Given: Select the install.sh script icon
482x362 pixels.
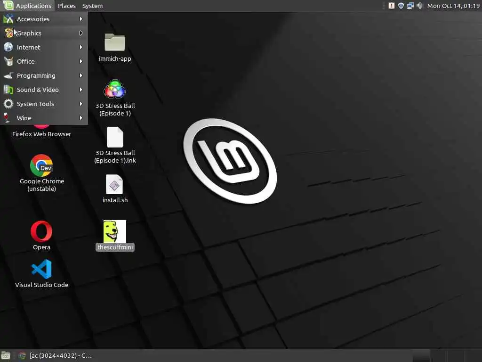Looking at the screenshot, I should pyautogui.click(x=114, y=185).
